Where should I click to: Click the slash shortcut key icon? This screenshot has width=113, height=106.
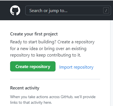click(x=106, y=10)
